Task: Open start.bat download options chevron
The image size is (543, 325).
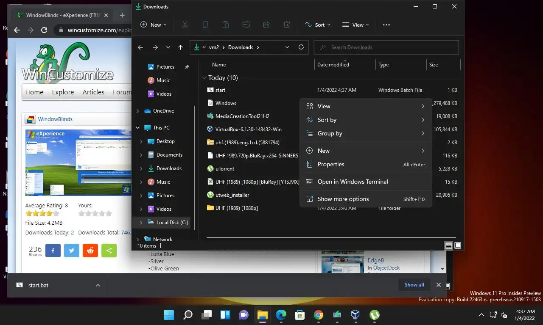Action: pos(98,285)
